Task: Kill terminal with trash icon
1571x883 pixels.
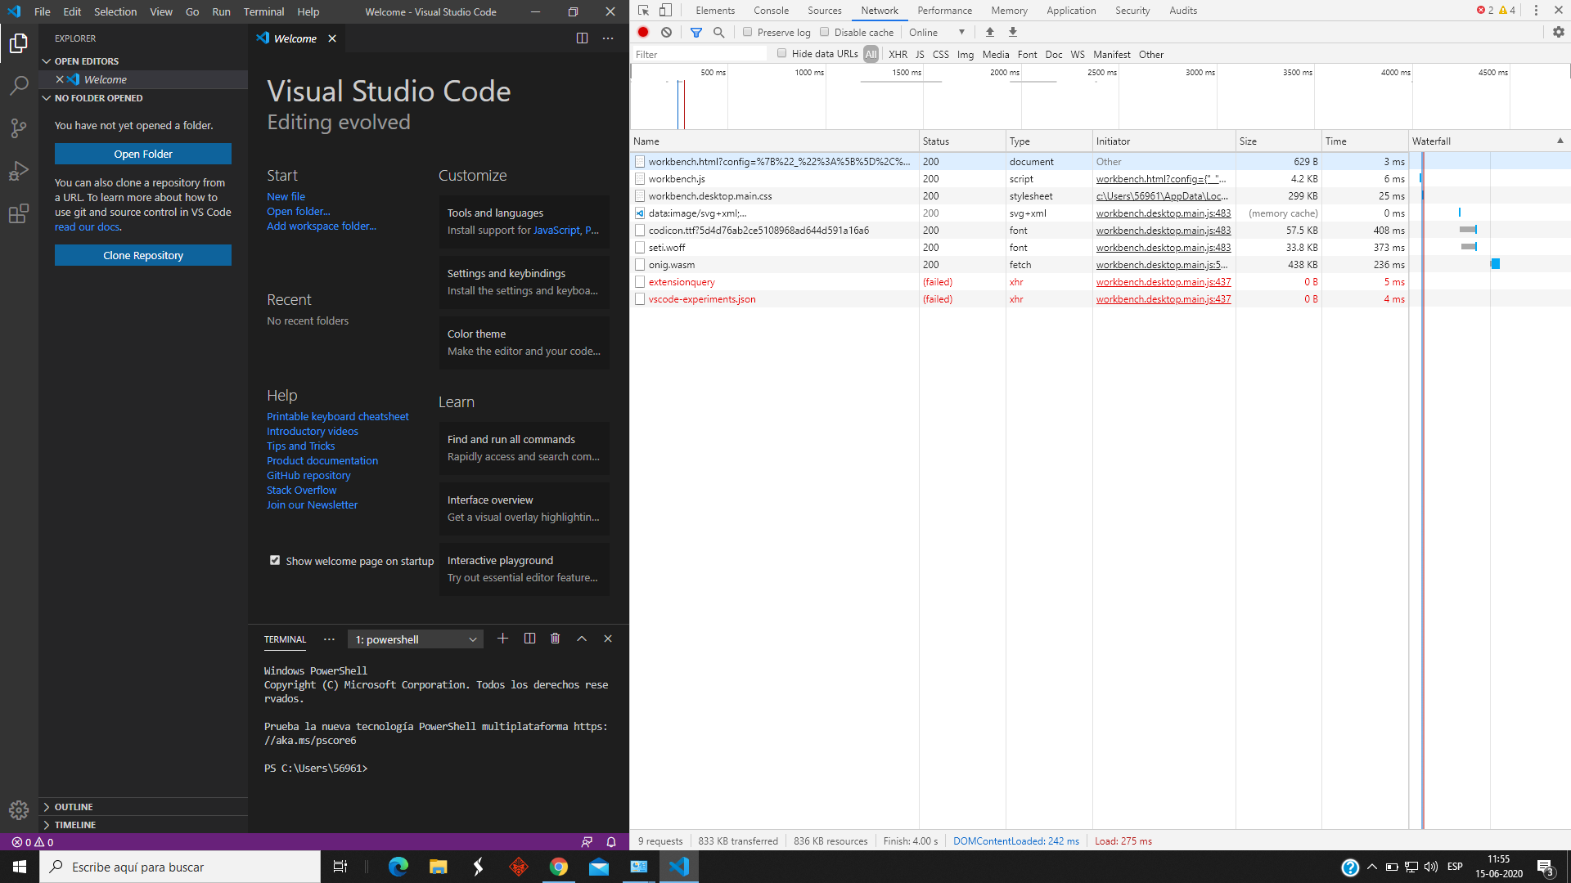Action: (x=555, y=639)
